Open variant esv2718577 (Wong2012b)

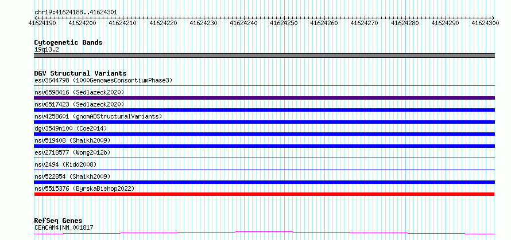pyautogui.click(x=73, y=152)
